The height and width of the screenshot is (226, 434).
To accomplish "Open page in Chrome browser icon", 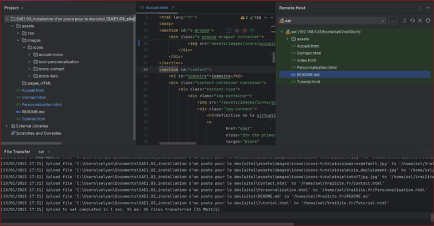I will pos(237,30).
